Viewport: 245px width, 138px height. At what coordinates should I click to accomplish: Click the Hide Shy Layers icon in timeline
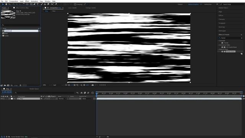82,93
